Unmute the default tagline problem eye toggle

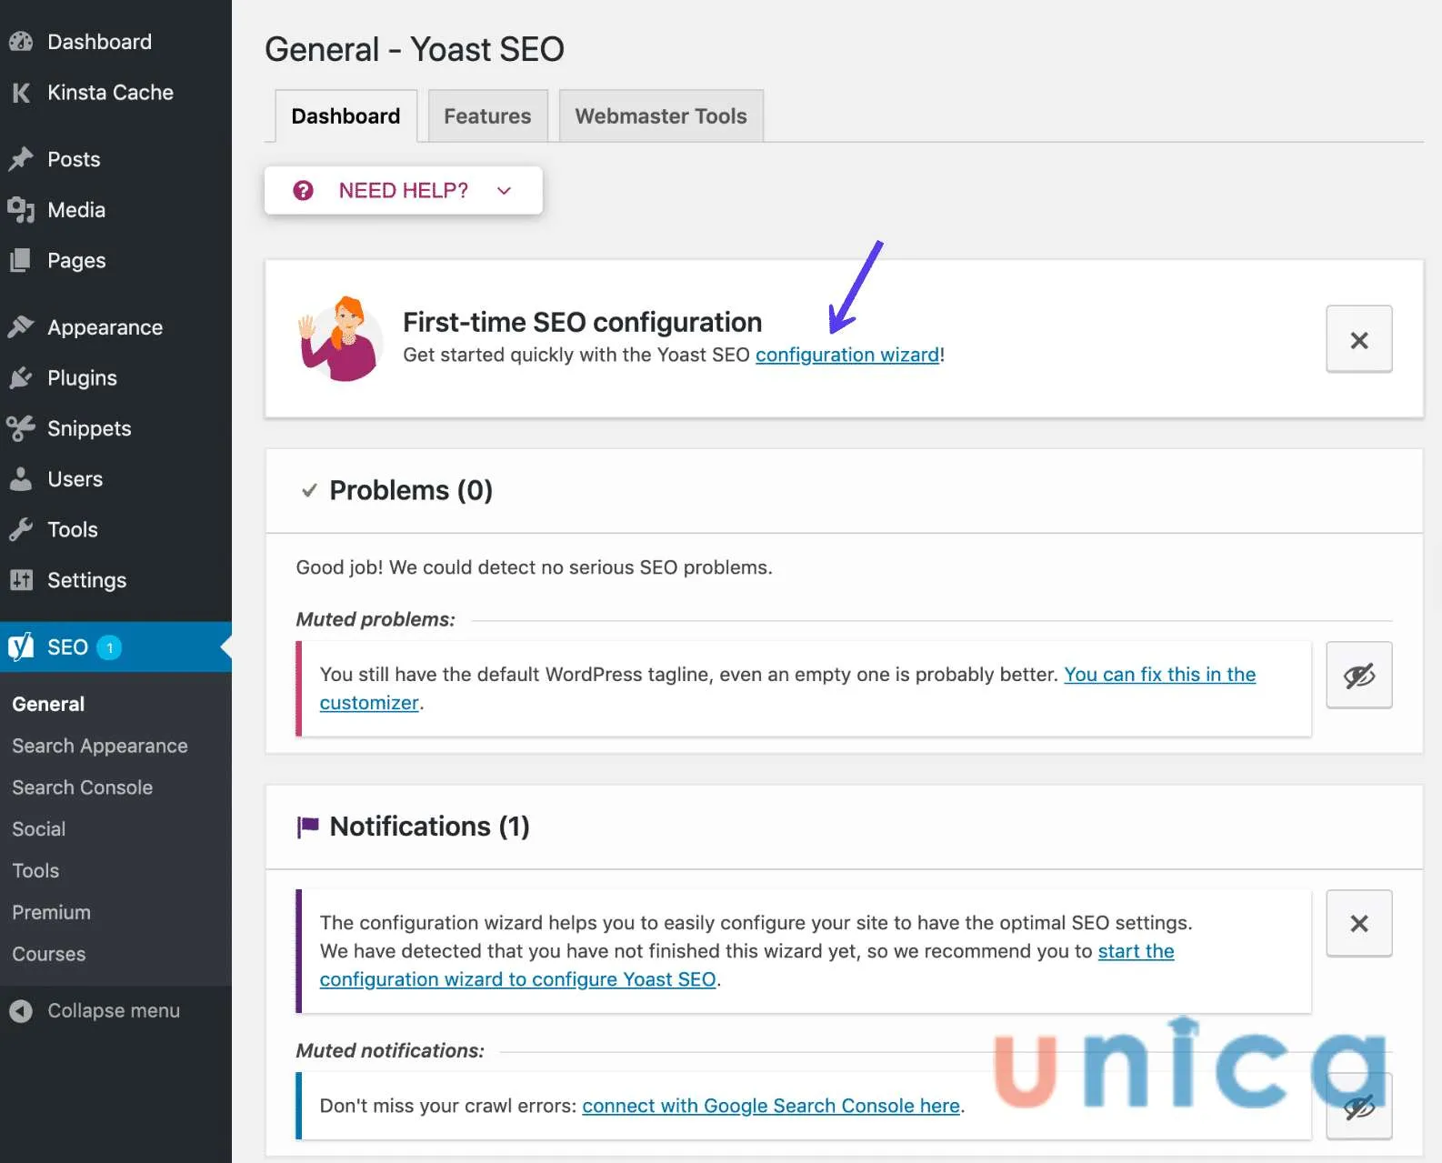point(1358,676)
